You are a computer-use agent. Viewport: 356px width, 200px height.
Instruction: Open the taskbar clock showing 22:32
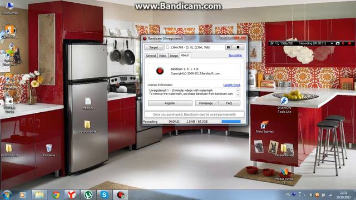344,195
